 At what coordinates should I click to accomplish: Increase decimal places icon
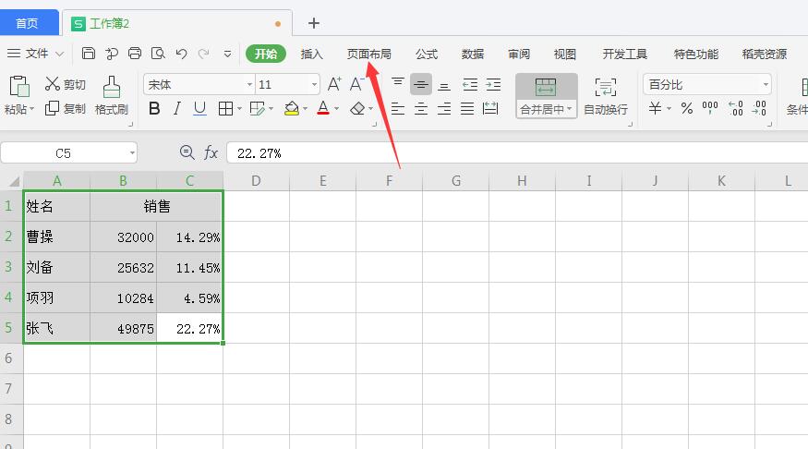pos(736,108)
